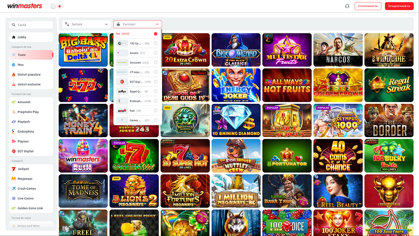Open Tome of Madness game
Viewport: 419px width, 236px height.
click(83, 191)
